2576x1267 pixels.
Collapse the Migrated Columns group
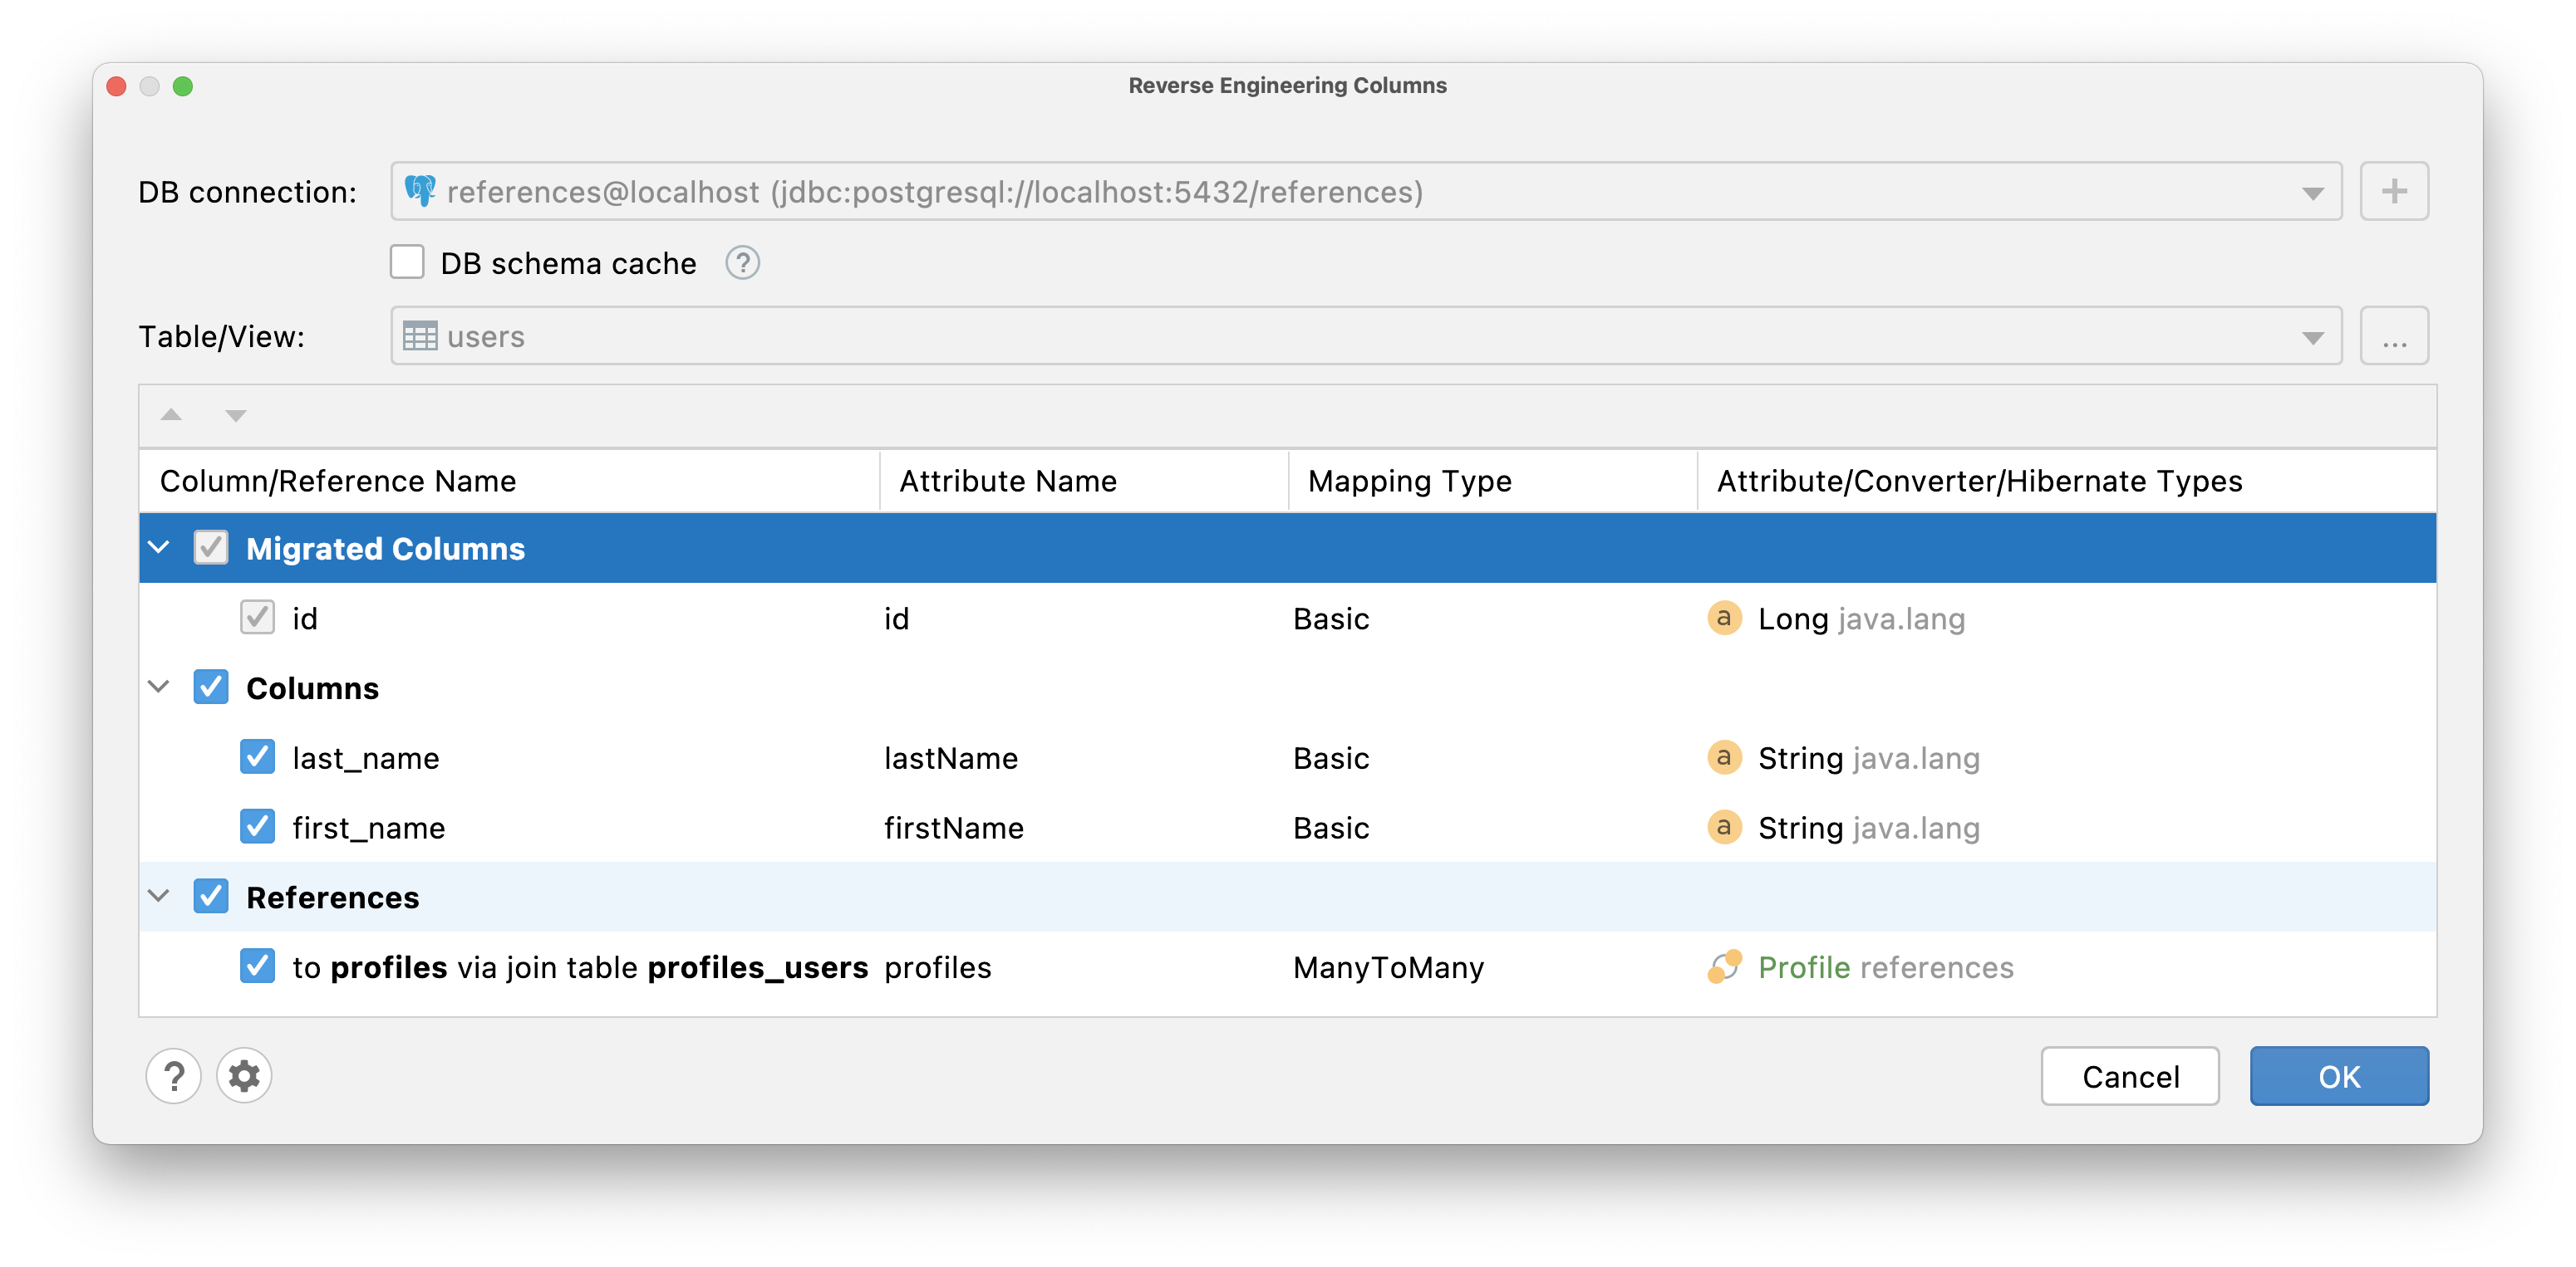159,548
